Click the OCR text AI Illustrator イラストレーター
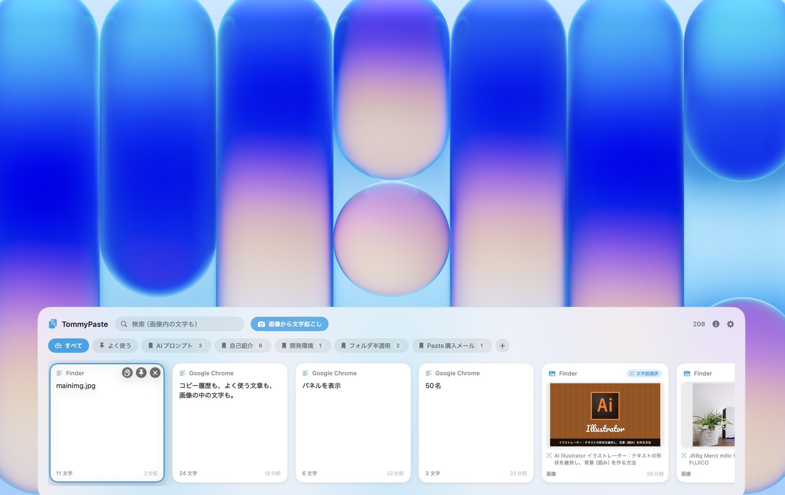Screen dimensions: 785x495 pos(608,459)
